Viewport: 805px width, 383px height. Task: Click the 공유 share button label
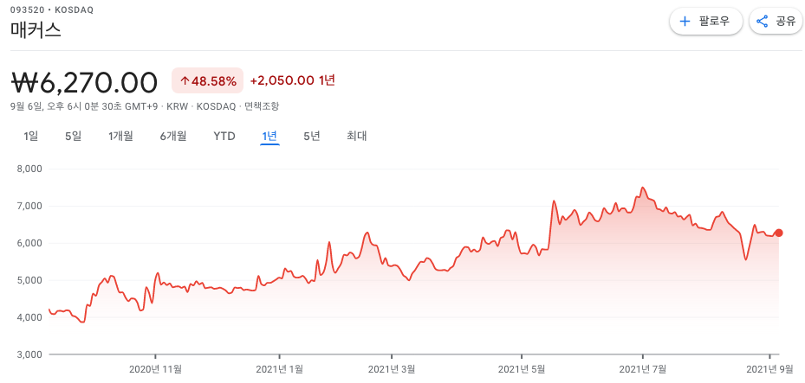(785, 22)
